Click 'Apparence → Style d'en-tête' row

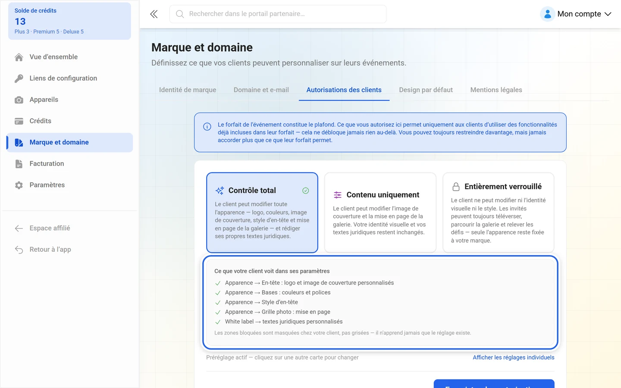tap(261, 302)
